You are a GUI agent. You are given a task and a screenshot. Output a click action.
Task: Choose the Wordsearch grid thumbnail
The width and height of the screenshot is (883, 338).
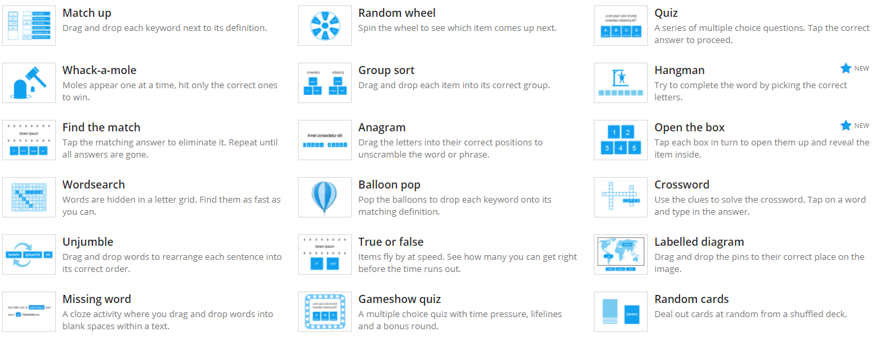click(x=29, y=197)
